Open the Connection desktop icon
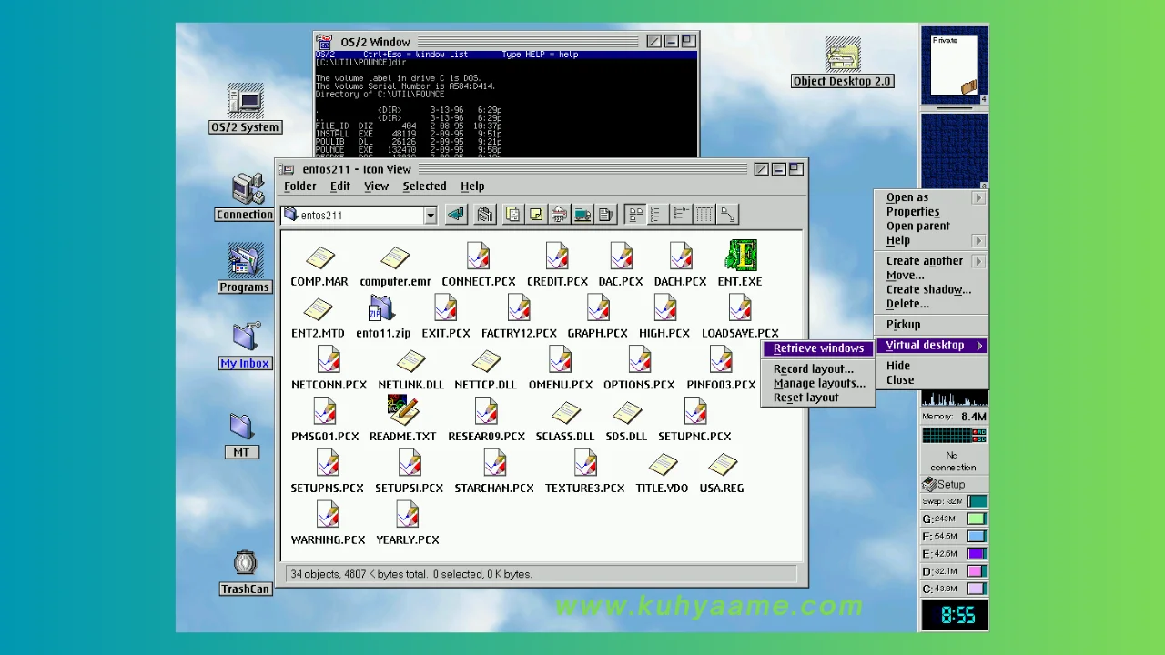 pos(247,189)
